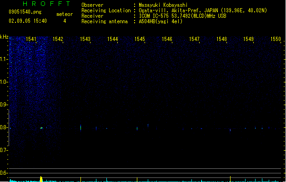
Task: Click the 1543 time marker
Action: (85, 39)
